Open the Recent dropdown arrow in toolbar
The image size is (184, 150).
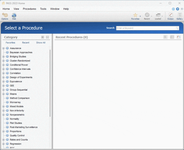coord(152,16)
